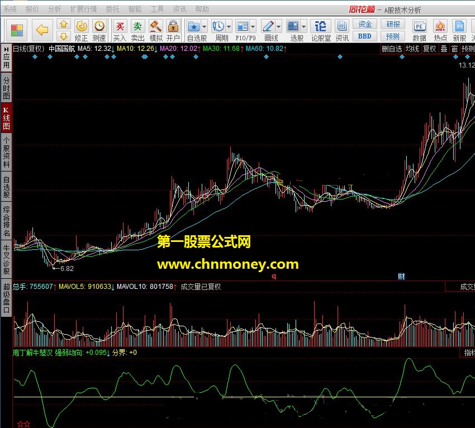The width and height of the screenshot is (475, 428).
Task: Open the 智能 menu
Action: click(x=135, y=9)
